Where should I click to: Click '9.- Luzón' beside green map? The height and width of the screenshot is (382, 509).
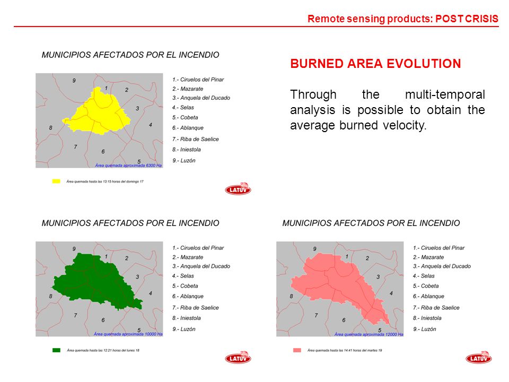coord(184,329)
